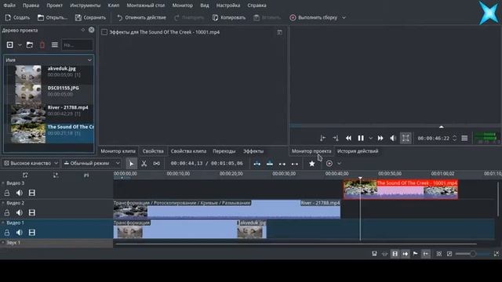Set zone out point on project monitor
This screenshot has width=502, height=282.
[336, 138]
